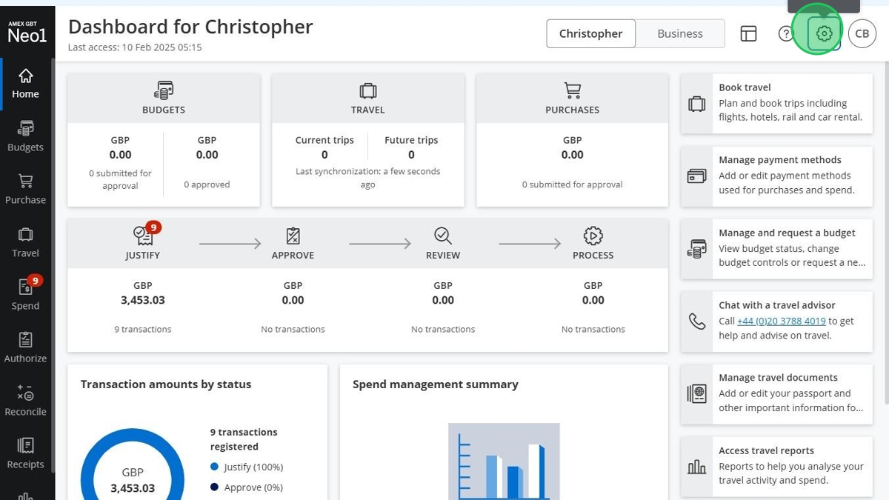This screenshot has width=889, height=500.
Task: Click the 'Last access: 10 Feb 2025 05:15' text
Action: click(135, 47)
